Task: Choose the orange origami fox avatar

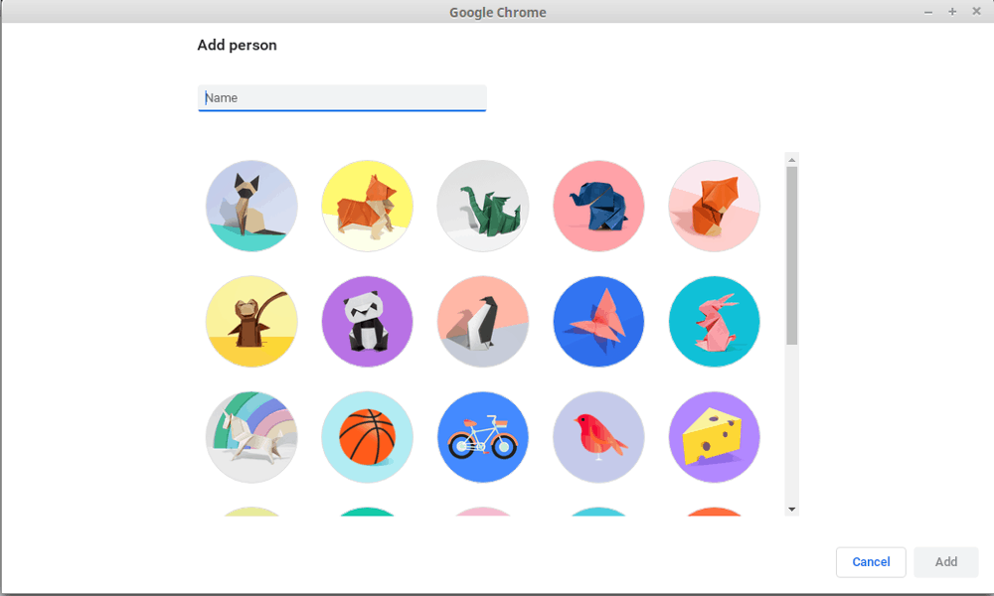Action: (x=714, y=206)
